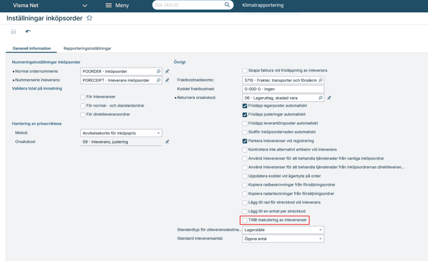Open the Metod dropdown
The height and width of the screenshot is (261, 428).
click(121, 133)
